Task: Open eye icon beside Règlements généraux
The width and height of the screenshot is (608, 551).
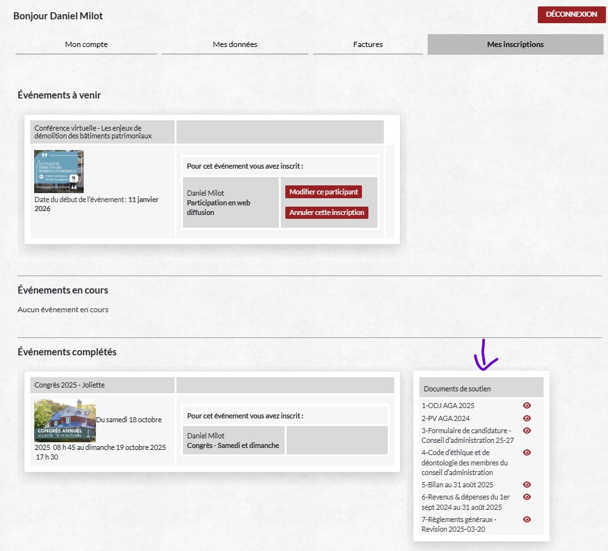Action: 527,519
